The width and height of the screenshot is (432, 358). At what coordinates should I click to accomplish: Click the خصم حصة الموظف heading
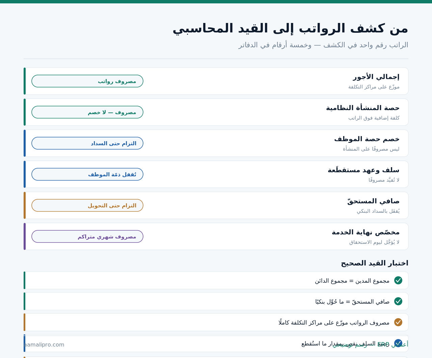tap(367, 139)
